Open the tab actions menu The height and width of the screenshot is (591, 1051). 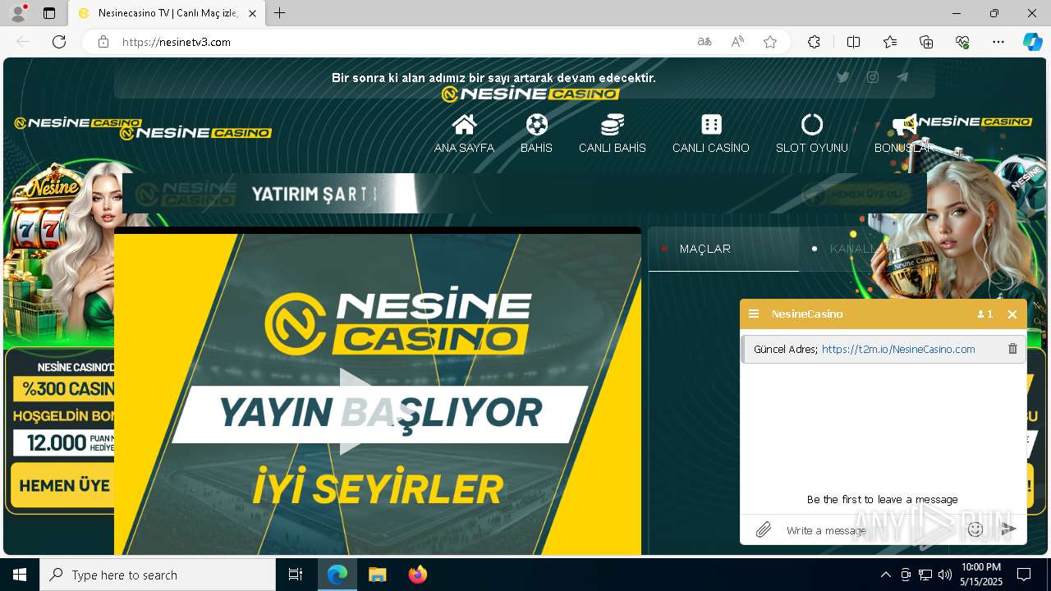click(49, 13)
